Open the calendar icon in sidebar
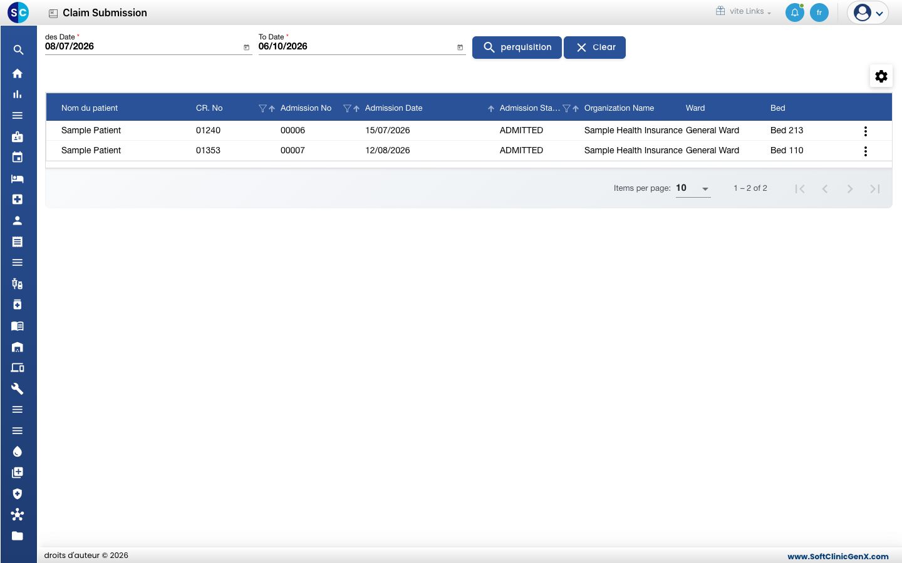 click(18, 158)
